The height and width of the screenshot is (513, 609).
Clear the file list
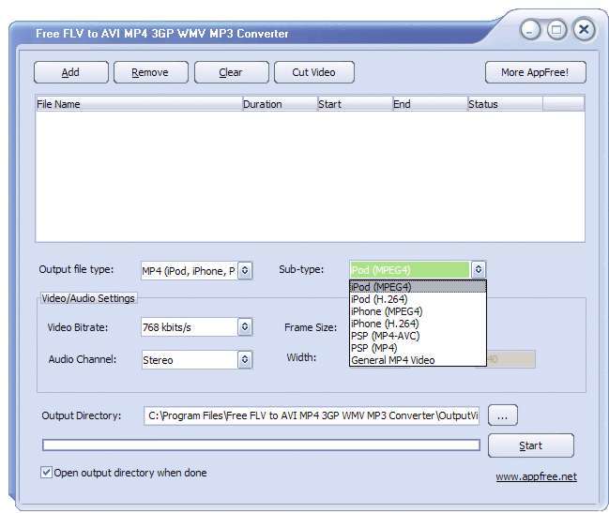pyautogui.click(x=230, y=72)
